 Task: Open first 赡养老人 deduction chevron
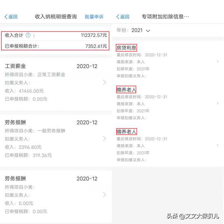(x=218, y=103)
